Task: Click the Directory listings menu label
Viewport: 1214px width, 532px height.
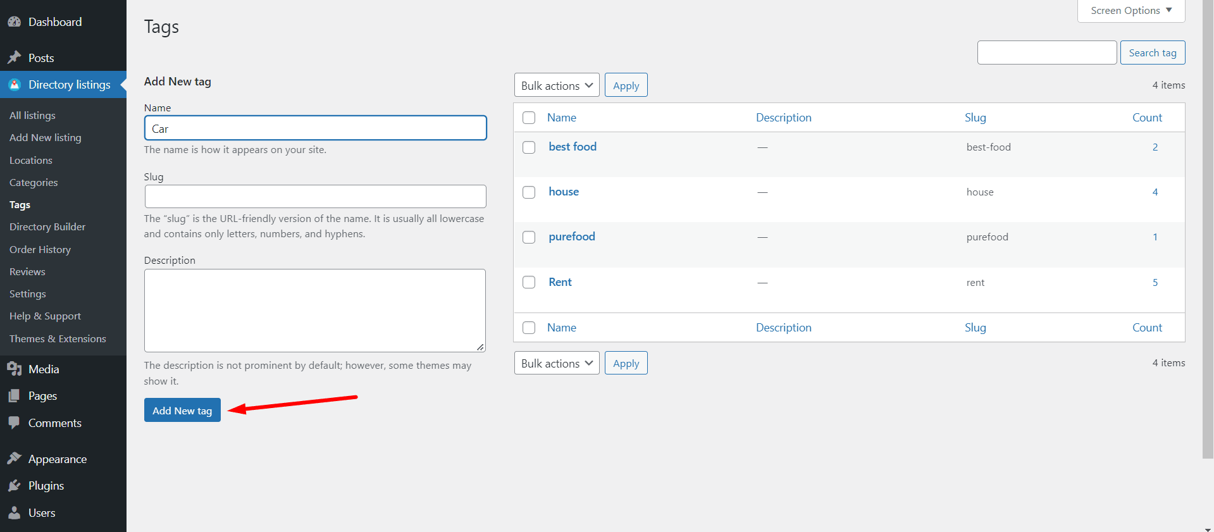Action: point(70,85)
